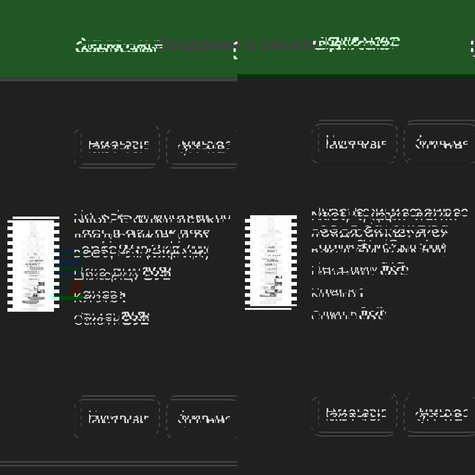Select the unit price line in right panel
Viewport: 475px width, 475px height.
point(360,270)
